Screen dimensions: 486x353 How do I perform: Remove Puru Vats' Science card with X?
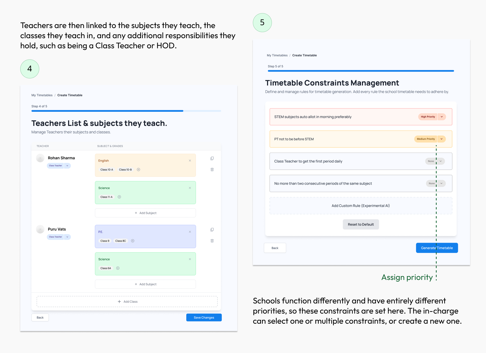(x=190, y=259)
